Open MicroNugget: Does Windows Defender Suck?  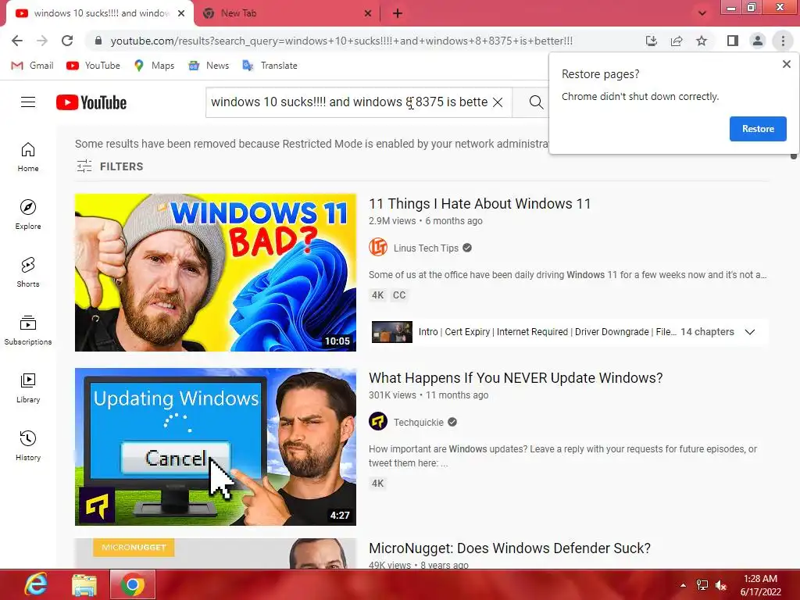[509, 548]
